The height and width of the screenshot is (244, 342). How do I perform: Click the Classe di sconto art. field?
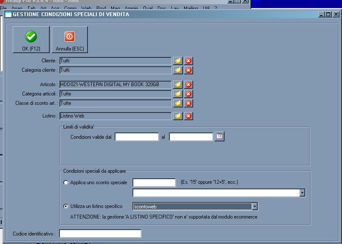coord(115,104)
